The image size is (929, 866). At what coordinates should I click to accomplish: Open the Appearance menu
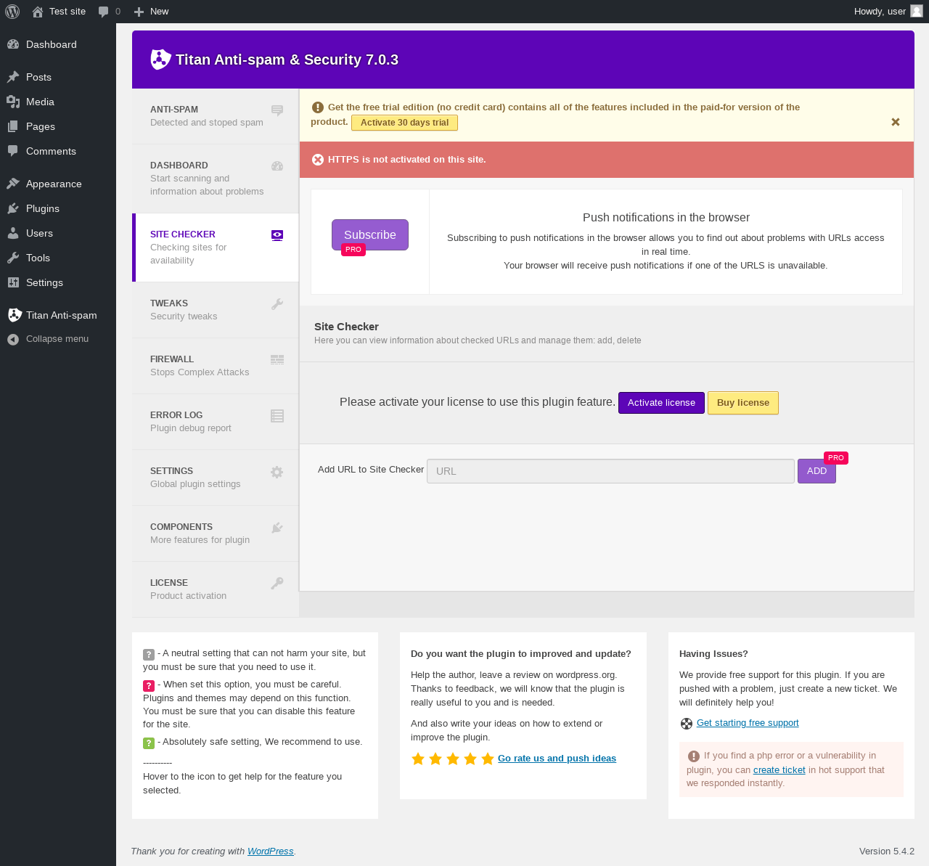[x=58, y=184]
